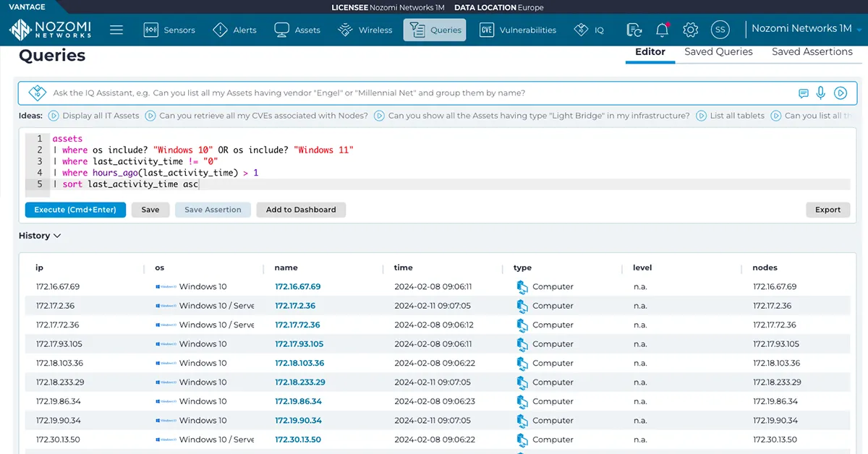This screenshot has width=868, height=454.
Task: Open asset details for 172.17.93.105
Action: (299, 343)
